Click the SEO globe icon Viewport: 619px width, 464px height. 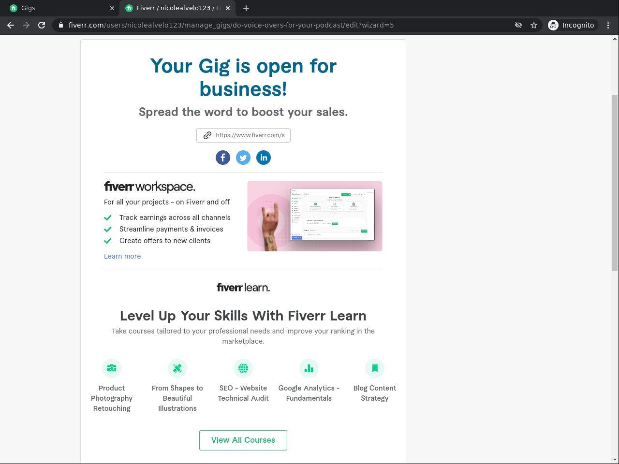click(243, 368)
